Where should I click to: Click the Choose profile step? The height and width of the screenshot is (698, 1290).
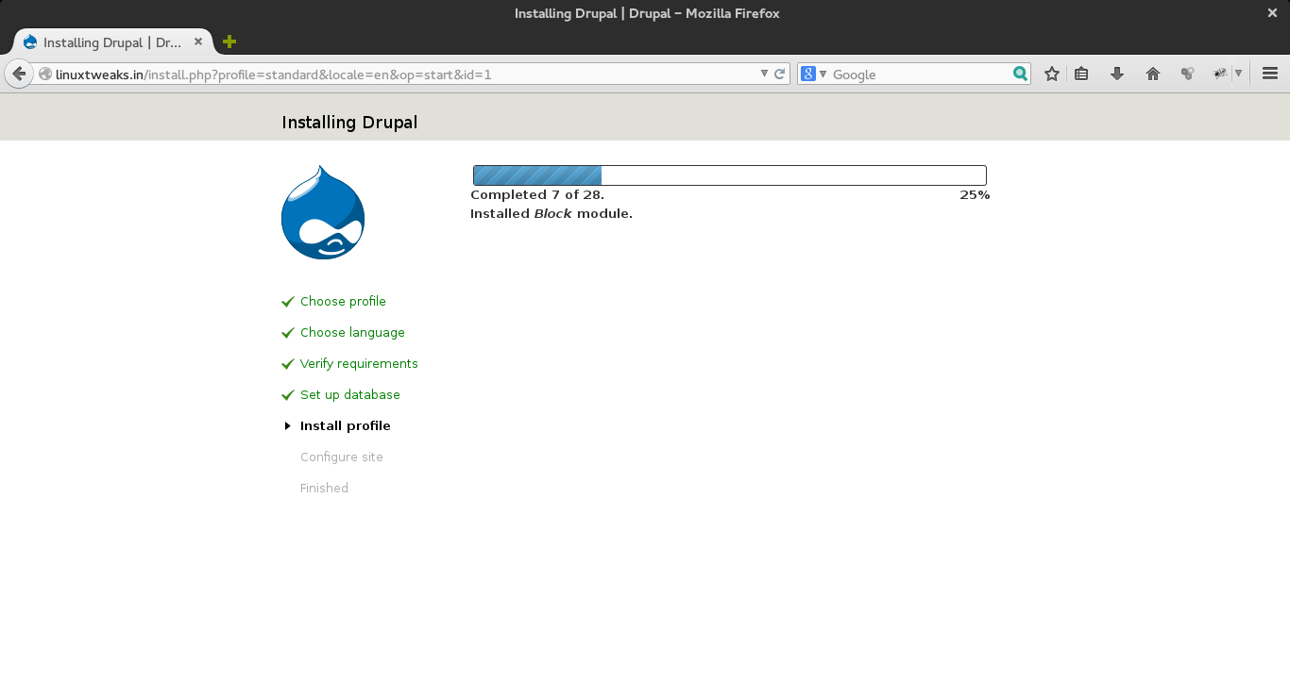[x=343, y=302]
